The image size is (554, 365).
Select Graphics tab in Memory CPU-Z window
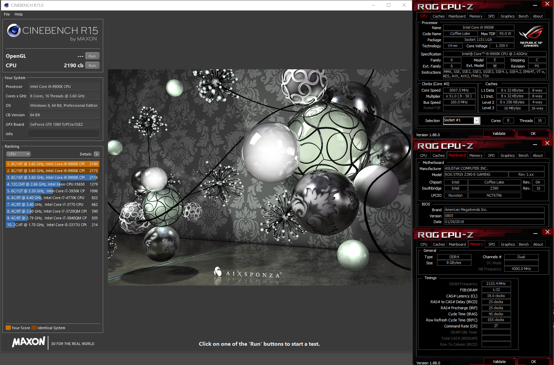pos(508,244)
